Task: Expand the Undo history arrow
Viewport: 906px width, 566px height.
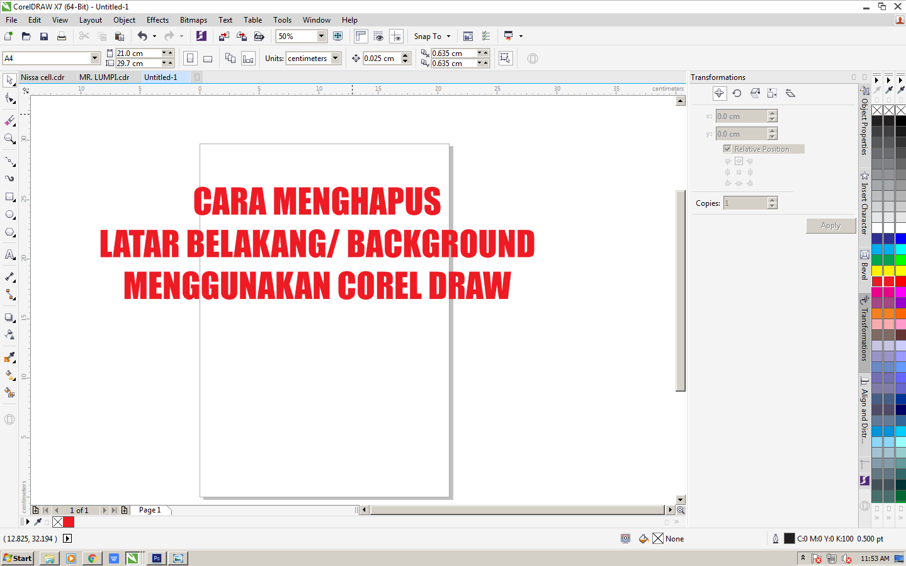Action: point(155,37)
